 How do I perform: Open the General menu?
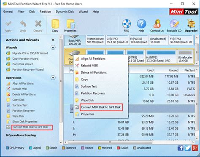[x=8, y=12]
